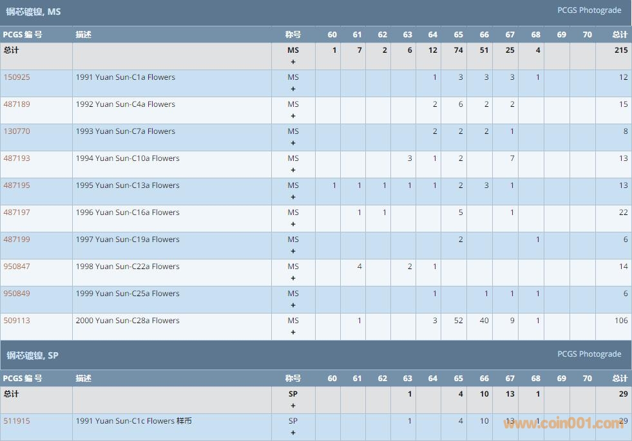
Task: Select PCGS number 487195
Action: tap(17, 185)
